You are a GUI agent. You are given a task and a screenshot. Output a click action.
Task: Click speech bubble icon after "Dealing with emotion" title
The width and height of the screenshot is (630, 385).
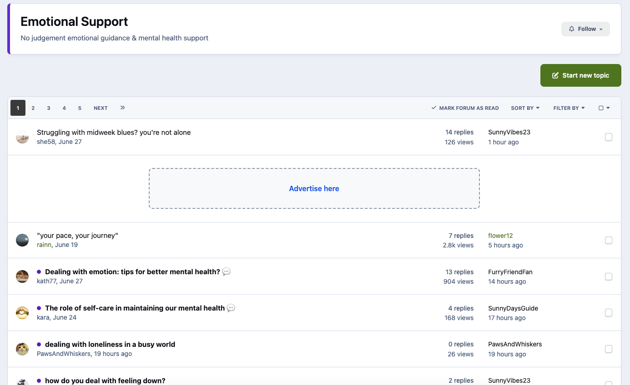(x=227, y=272)
